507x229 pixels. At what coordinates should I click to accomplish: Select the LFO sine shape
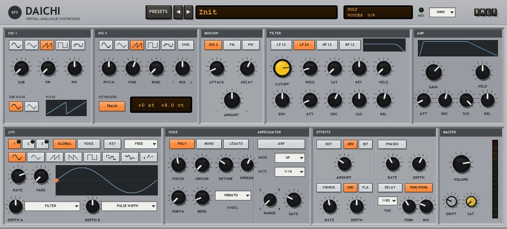click(16, 158)
